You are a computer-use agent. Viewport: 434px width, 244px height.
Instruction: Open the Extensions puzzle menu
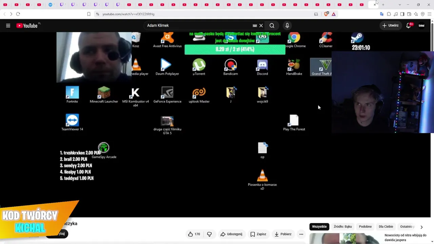(x=389, y=14)
